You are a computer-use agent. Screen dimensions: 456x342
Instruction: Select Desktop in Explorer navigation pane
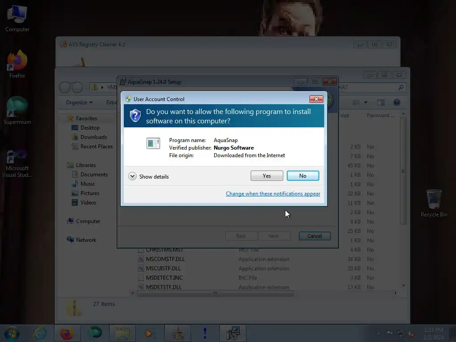(90, 128)
